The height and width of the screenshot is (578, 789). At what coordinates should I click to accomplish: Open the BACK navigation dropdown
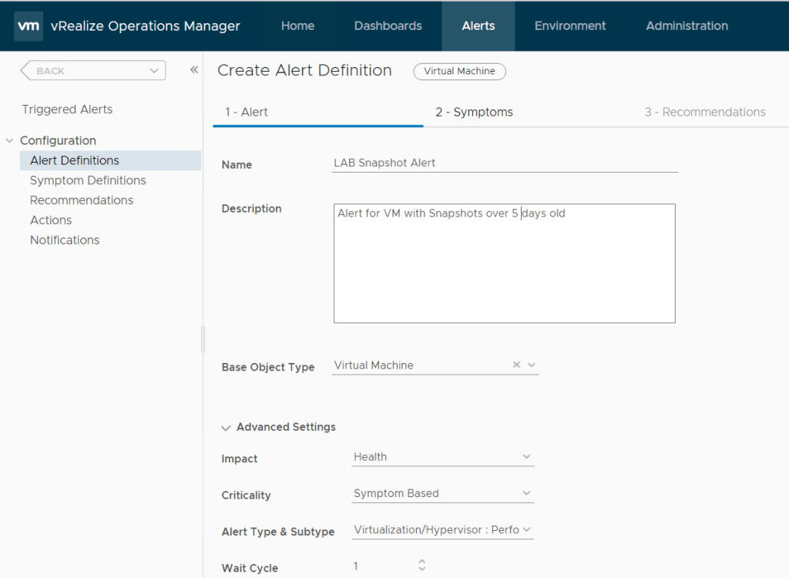(x=153, y=71)
